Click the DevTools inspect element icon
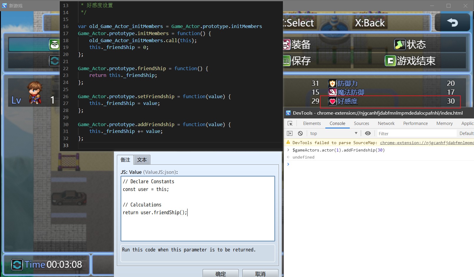474x277 pixels. 290,123
